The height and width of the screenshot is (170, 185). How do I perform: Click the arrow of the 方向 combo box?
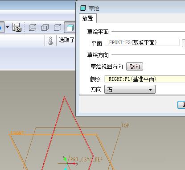point(150,90)
